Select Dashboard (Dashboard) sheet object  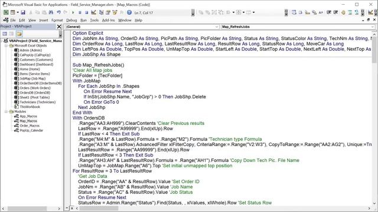pyautogui.click(x=37, y=64)
